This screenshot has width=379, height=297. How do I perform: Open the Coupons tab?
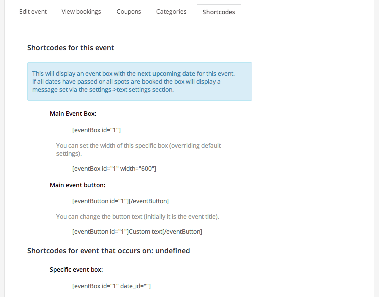coord(129,12)
